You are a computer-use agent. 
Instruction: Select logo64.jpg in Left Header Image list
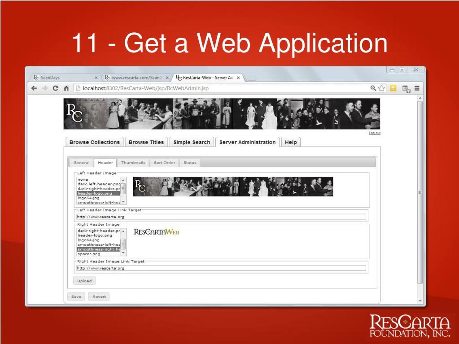(98, 198)
